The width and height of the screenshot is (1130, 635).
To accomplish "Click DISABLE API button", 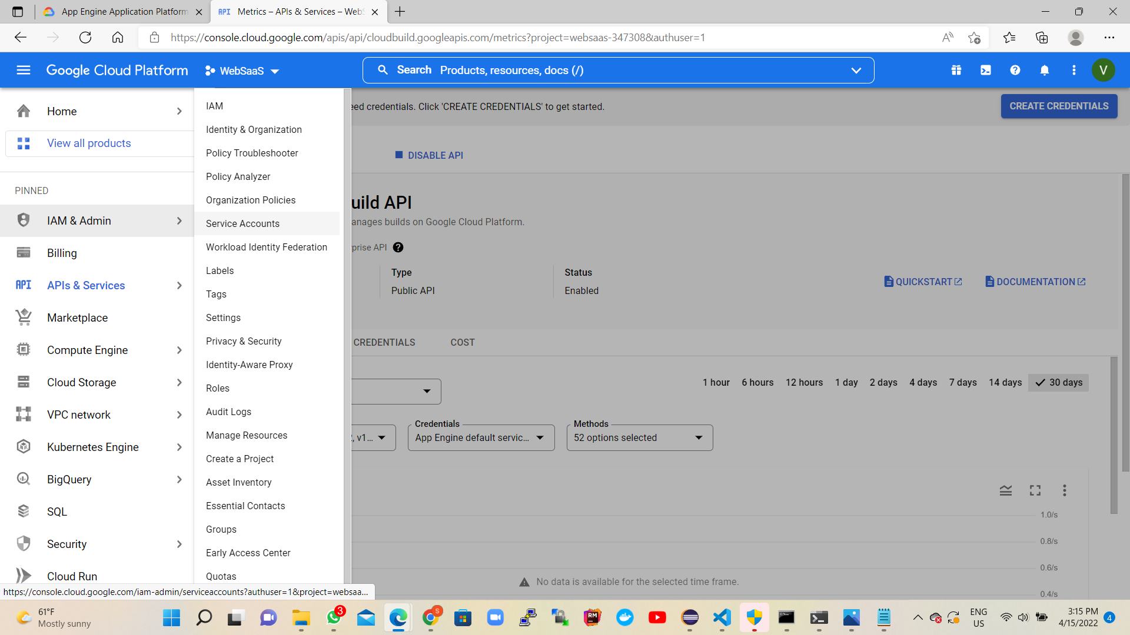I will (430, 156).
